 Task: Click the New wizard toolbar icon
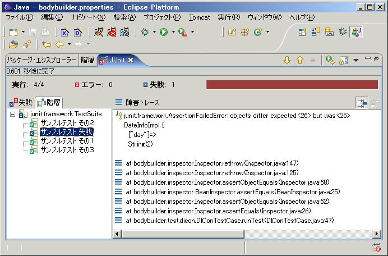(13, 32)
